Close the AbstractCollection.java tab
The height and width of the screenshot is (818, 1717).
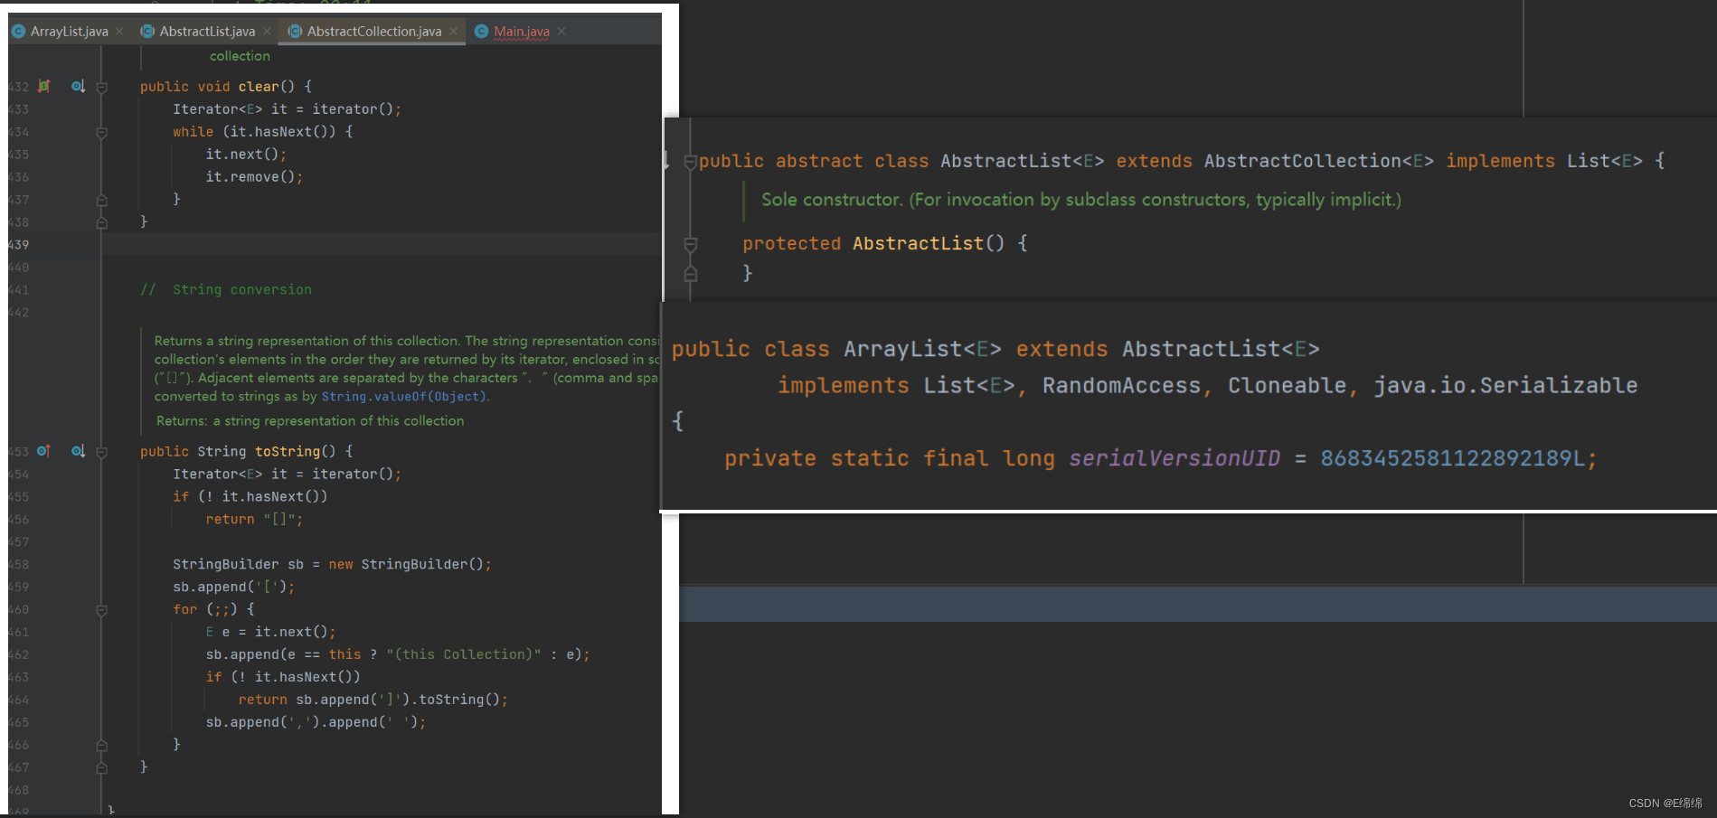(453, 31)
